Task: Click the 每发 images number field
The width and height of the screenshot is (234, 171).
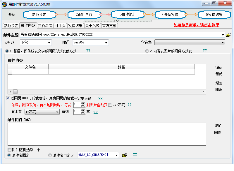Action: pos(78,105)
